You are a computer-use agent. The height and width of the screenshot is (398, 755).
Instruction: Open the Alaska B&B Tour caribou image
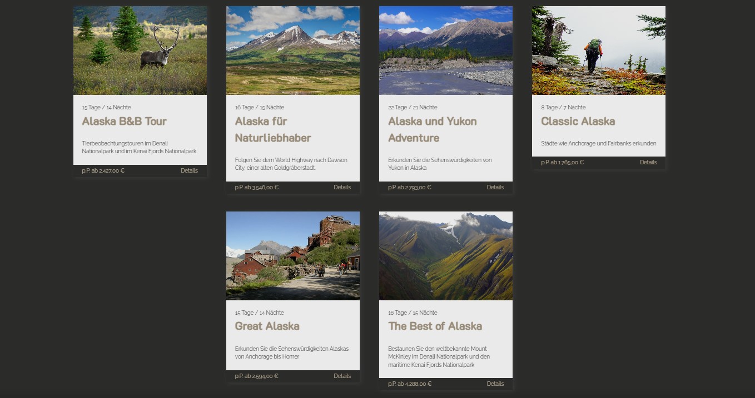point(140,51)
